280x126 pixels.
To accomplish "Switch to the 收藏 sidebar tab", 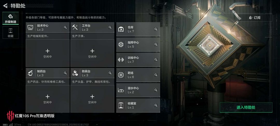I will [11, 32].
